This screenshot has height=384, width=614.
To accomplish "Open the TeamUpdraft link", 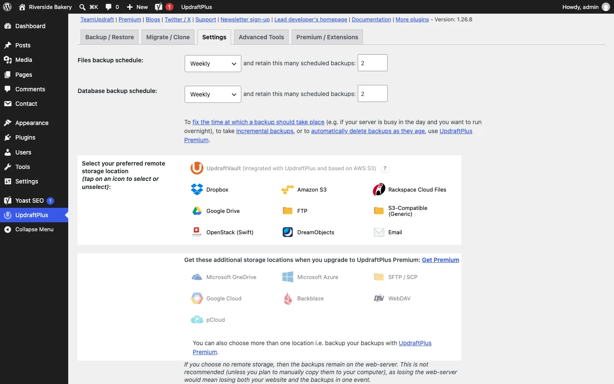I will (97, 20).
